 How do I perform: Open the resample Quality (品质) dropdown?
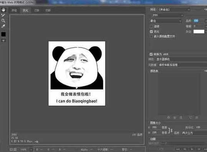tap(194, 133)
